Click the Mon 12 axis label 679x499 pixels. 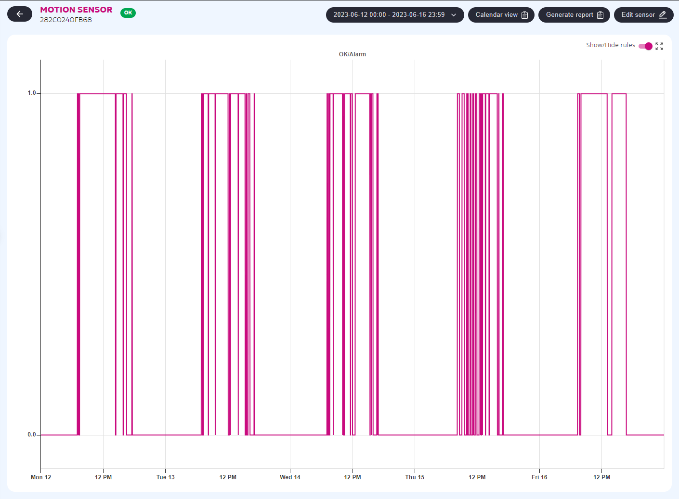tap(41, 477)
